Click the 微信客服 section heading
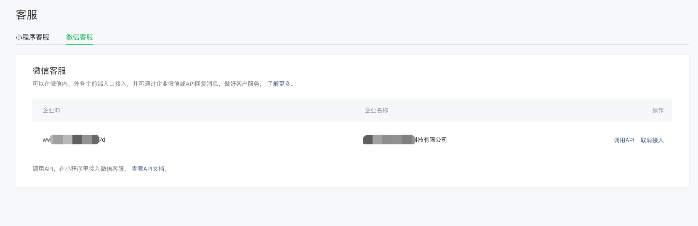The width and height of the screenshot is (698, 226). click(49, 71)
